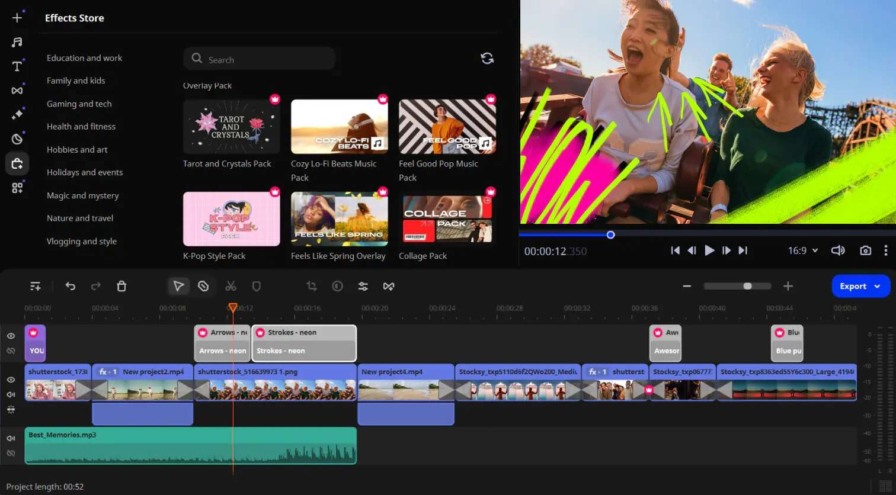Screen dimensions: 896x495
Task: Select the Nature and travel category
Action: [x=80, y=218]
